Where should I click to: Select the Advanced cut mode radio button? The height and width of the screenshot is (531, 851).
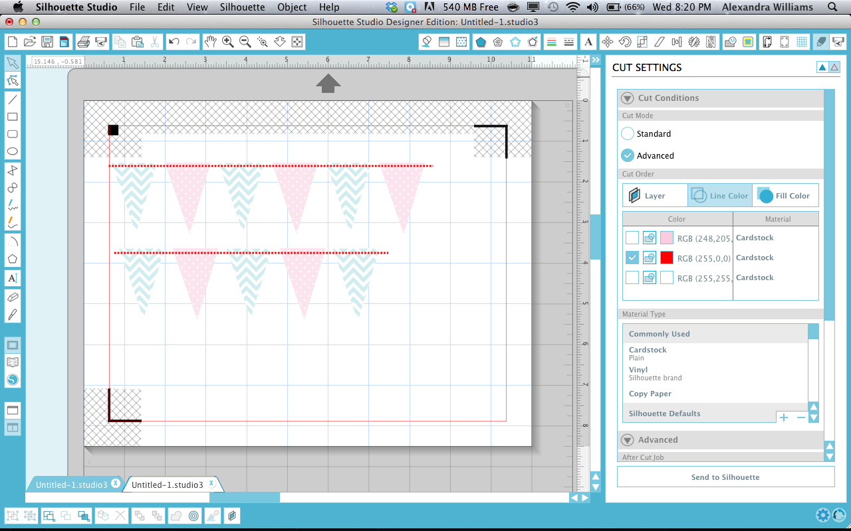click(628, 155)
